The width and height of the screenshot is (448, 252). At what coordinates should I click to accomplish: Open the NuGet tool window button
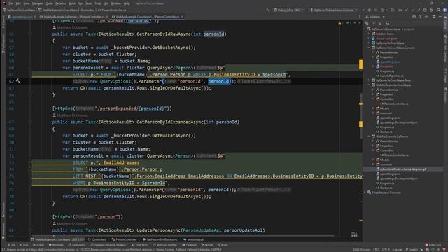pyautogui.click(x=207, y=245)
